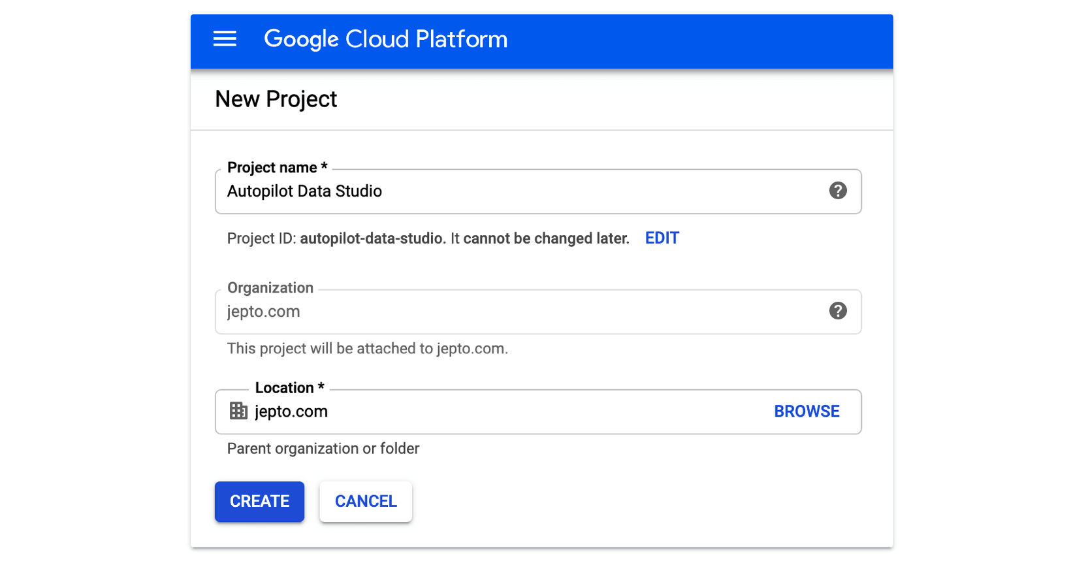Open the hamburger navigation menu
Screen dimensions: 1084x563
[225, 39]
